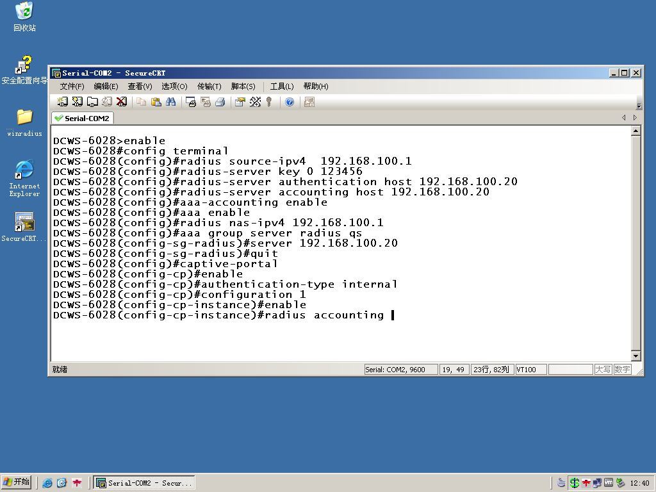Click the blue Help question mark icon

click(x=290, y=102)
